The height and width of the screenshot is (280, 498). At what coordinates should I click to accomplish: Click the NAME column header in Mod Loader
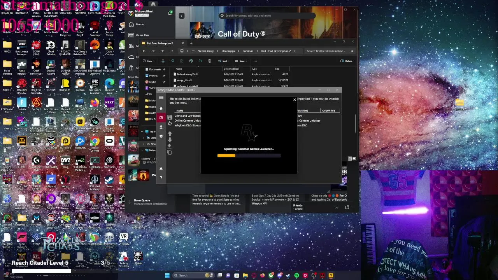click(180, 110)
